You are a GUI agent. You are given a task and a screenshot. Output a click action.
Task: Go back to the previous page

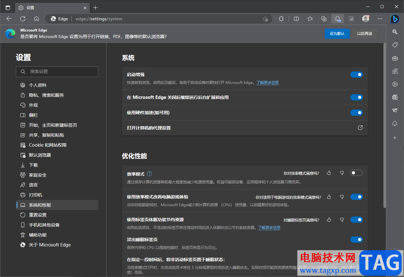[9, 19]
